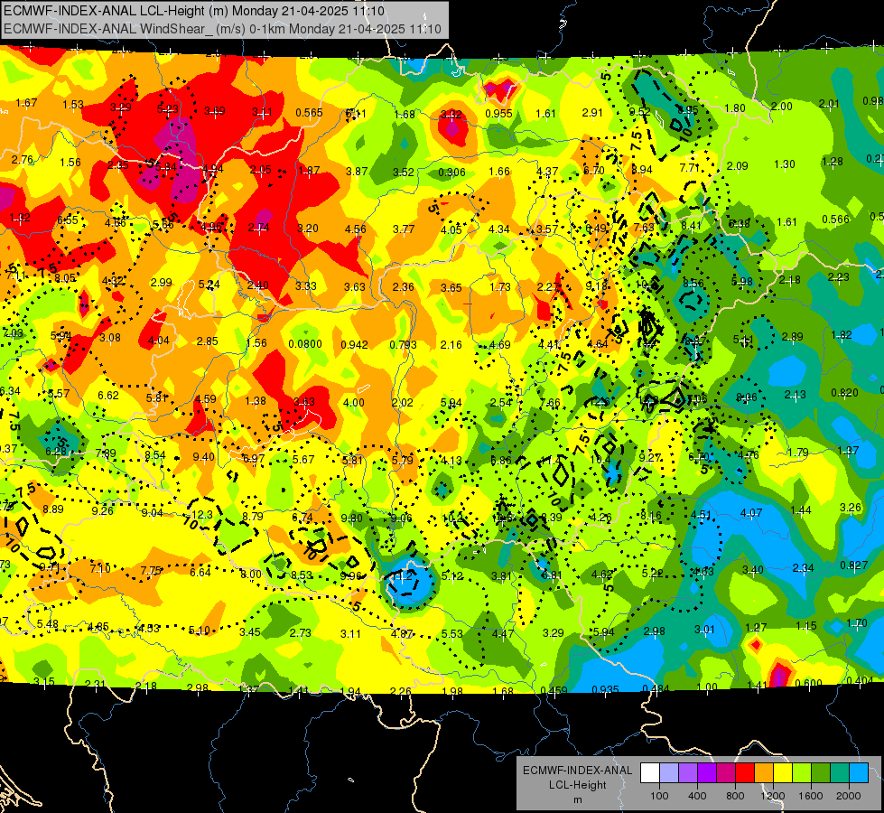
Task: Click the map value '0.600'
Action: point(808,683)
